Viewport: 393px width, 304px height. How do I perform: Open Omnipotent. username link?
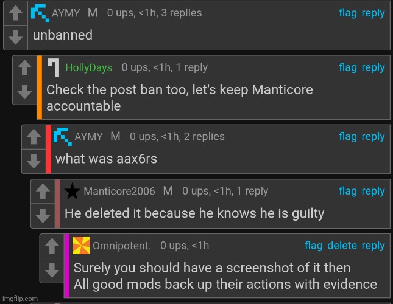(122, 246)
